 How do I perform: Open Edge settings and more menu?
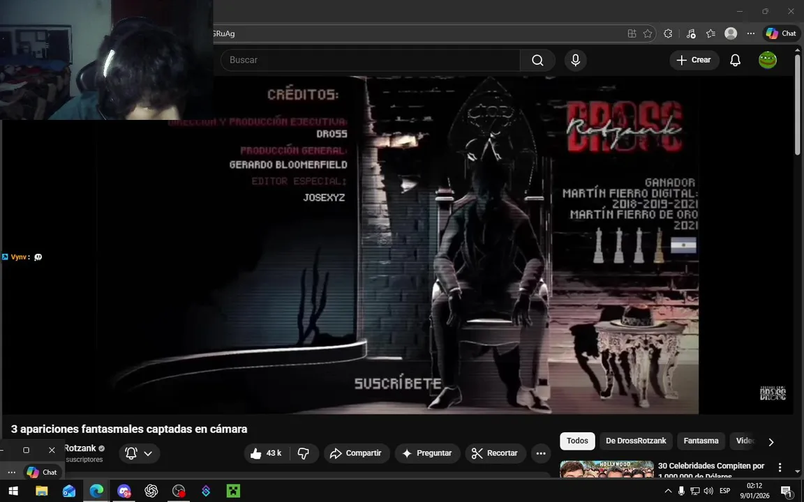[751, 33]
